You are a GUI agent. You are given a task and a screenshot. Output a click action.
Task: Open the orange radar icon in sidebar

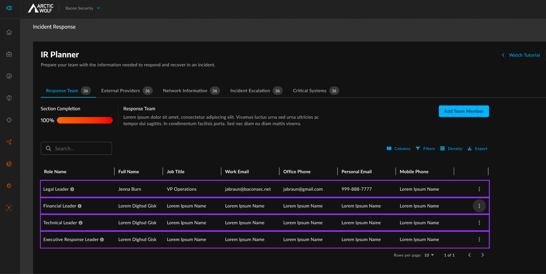(9, 164)
